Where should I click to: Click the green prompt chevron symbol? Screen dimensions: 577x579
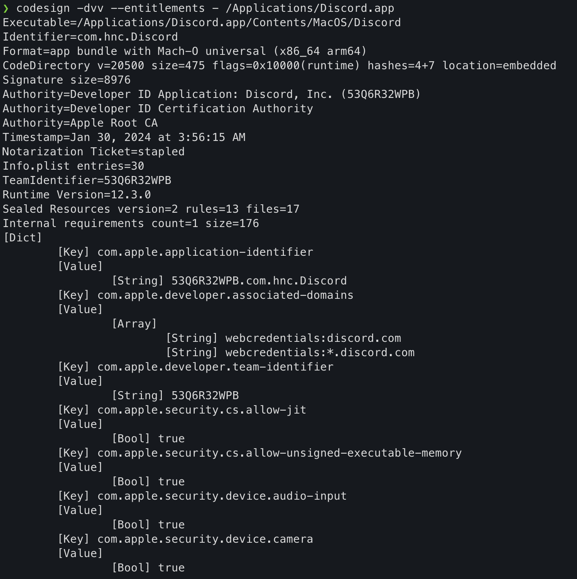click(5, 8)
